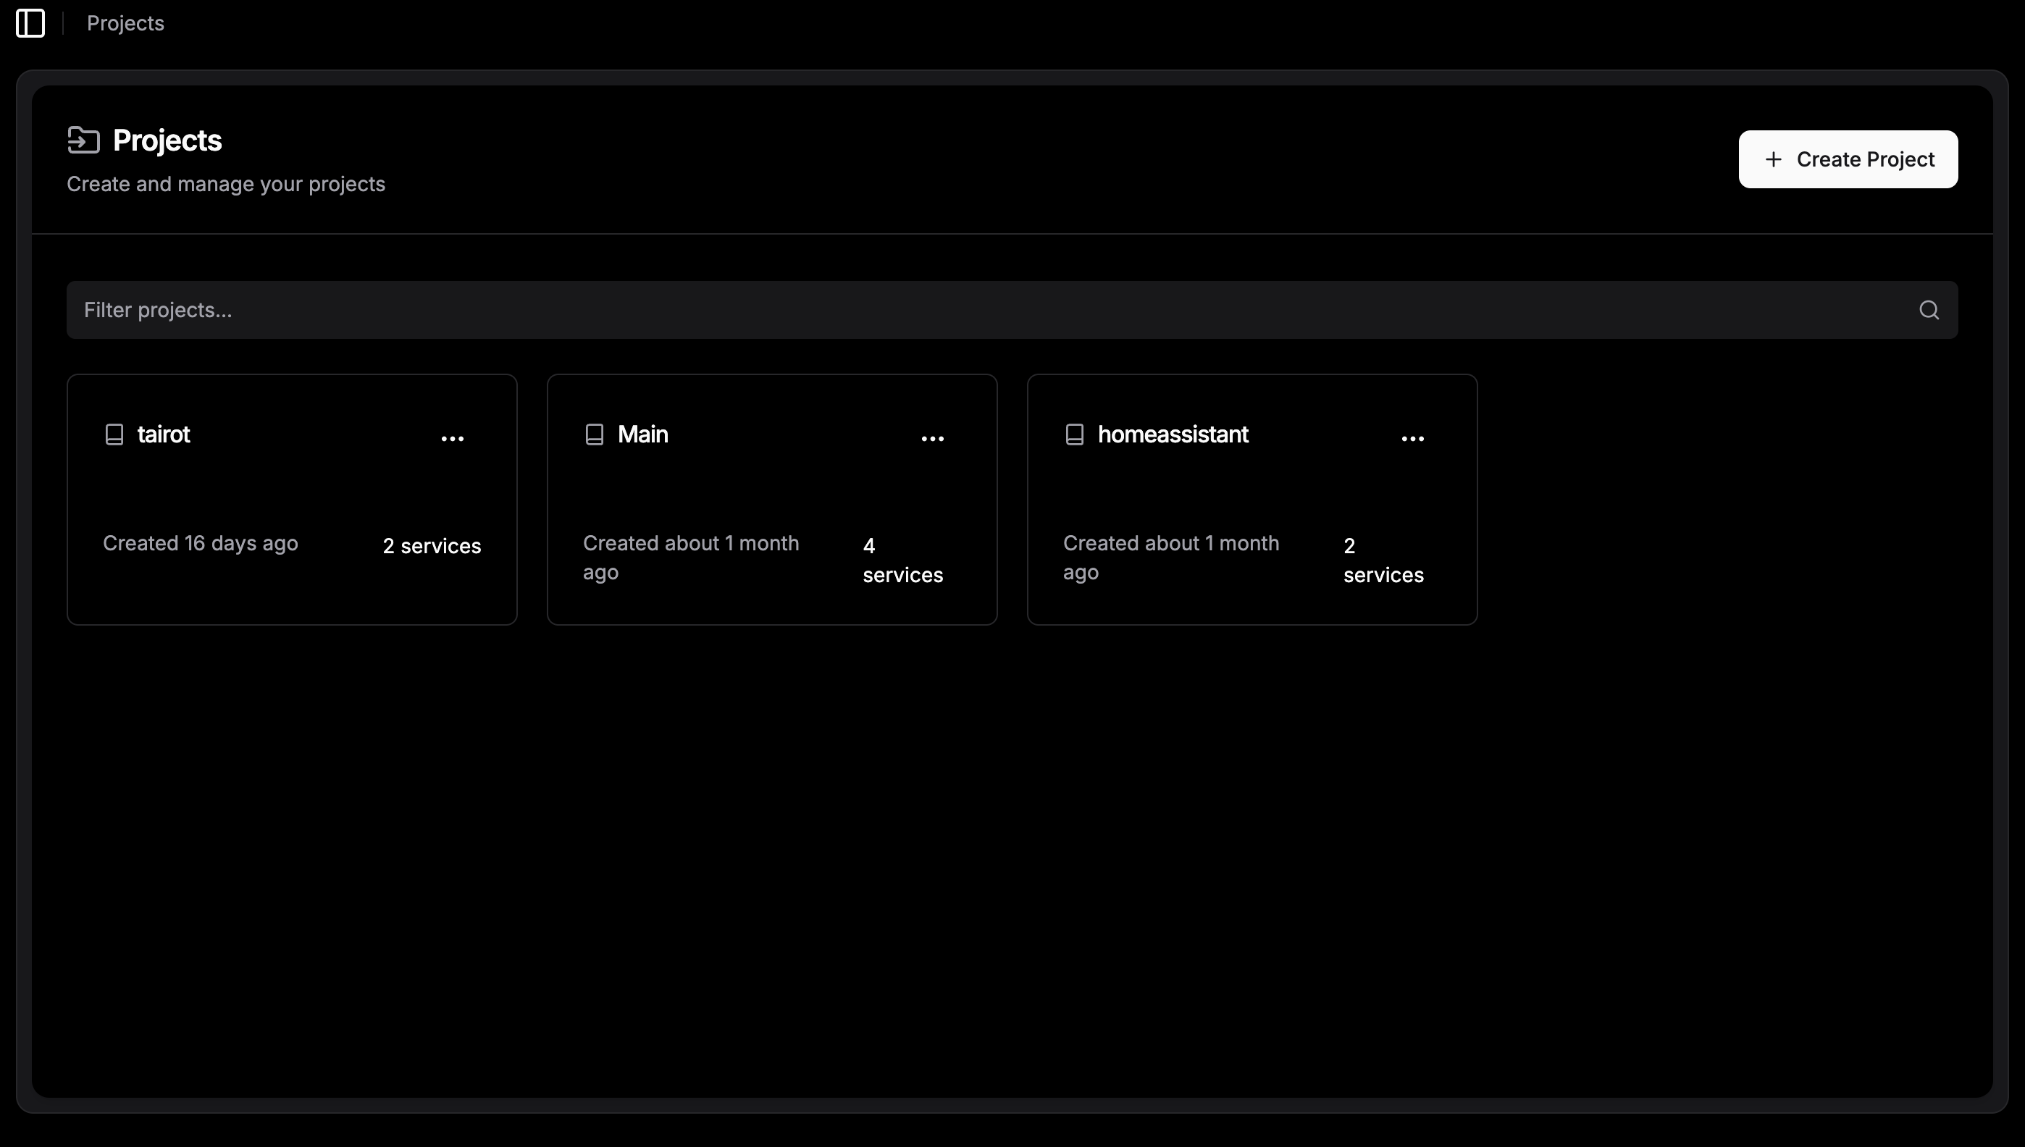Open the three-dot menu on tairot

click(x=452, y=438)
